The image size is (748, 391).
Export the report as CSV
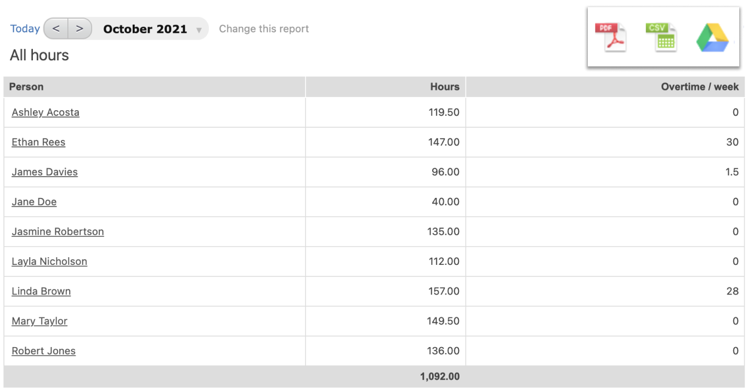coord(661,36)
